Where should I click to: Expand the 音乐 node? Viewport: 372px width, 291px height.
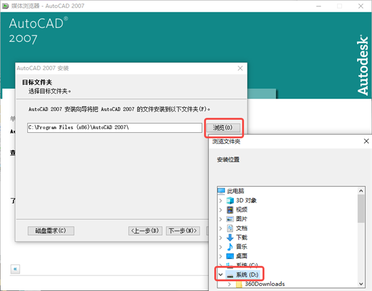point(221,247)
